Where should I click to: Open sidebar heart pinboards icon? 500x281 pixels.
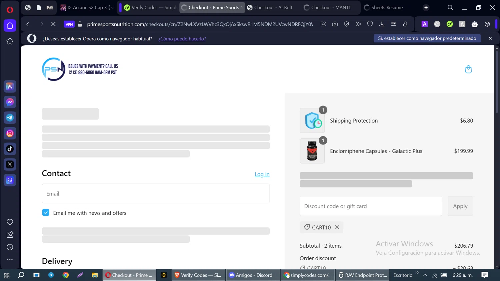10,222
